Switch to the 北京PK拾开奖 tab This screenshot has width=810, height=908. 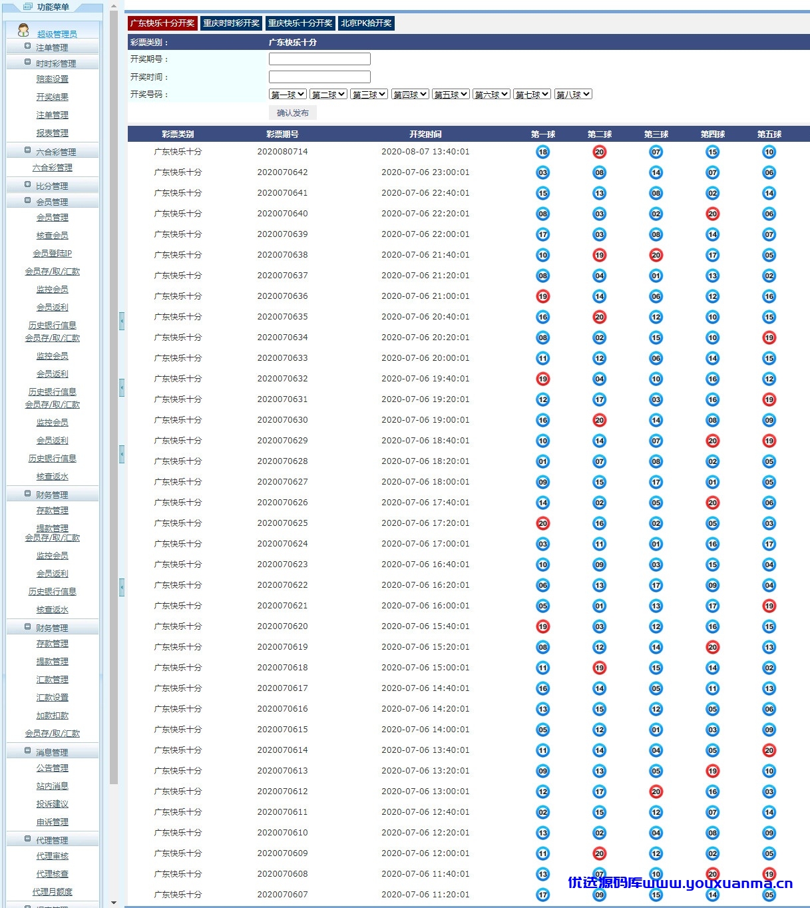pyautogui.click(x=366, y=23)
